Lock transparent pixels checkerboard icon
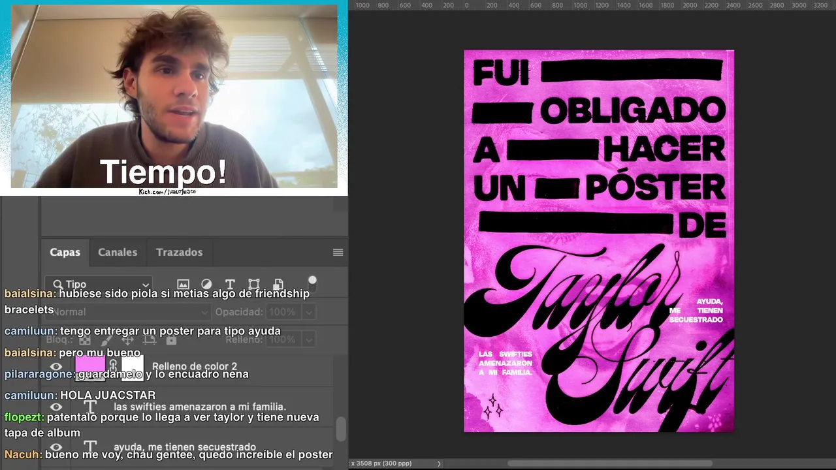The width and height of the screenshot is (836, 470). pos(85,339)
